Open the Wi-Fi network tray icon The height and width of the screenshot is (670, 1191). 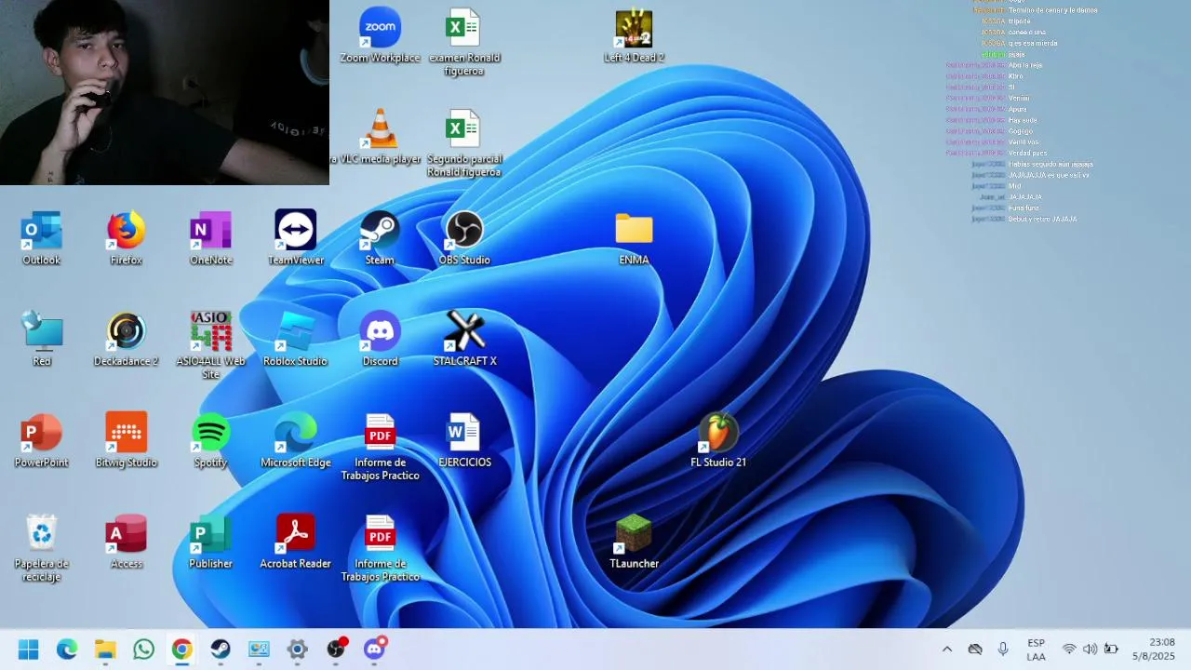(1069, 650)
